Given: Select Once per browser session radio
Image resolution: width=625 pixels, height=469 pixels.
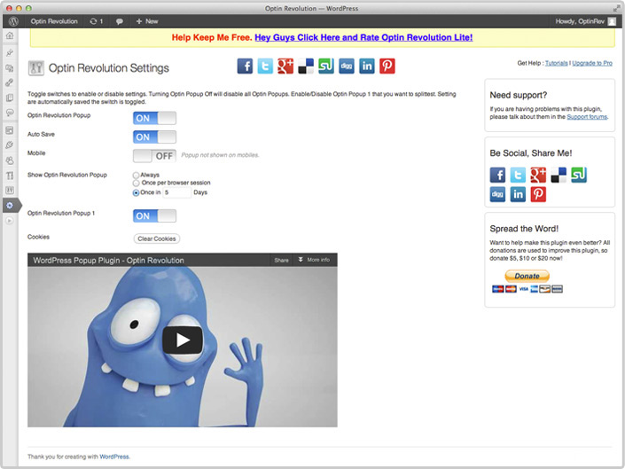Looking at the screenshot, I should [x=136, y=183].
